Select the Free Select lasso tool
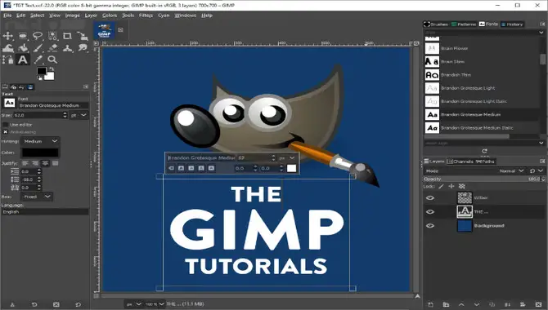 pos(38,36)
